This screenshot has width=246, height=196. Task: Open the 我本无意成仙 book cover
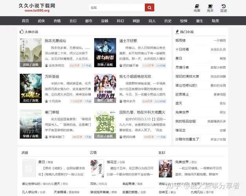(31, 53)
